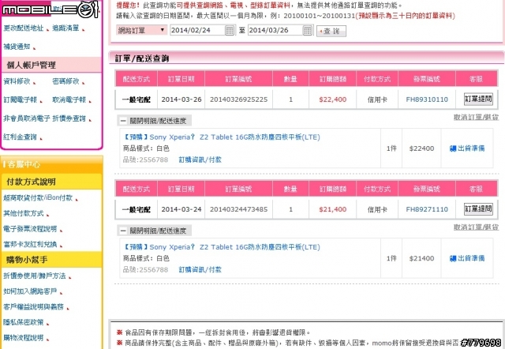505x349 pixels.
Task: Click the start date field 2014/02/24
Action: point(197,30)
